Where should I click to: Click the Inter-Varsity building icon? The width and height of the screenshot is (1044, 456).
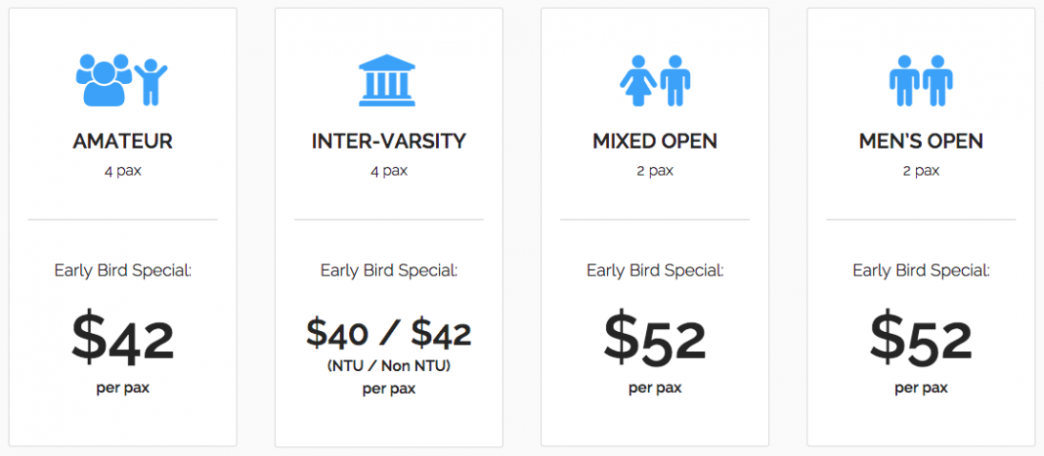pyautogui.click(x=387, y=80)
